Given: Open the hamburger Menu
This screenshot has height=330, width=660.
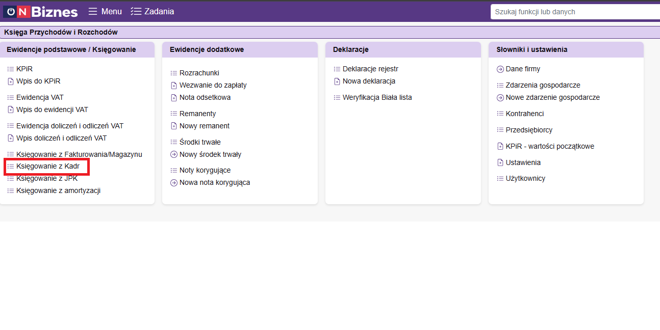Looking at the screenshot, I should coord(105,11).
